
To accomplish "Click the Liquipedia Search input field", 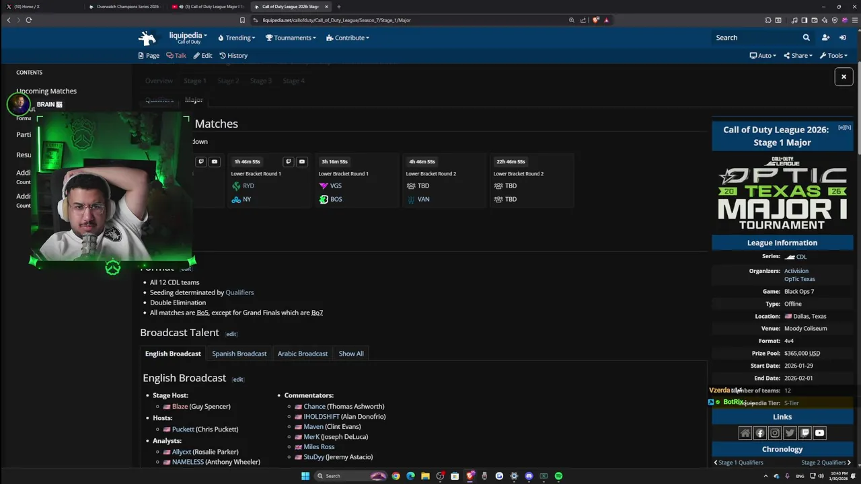I will [756, 38].
